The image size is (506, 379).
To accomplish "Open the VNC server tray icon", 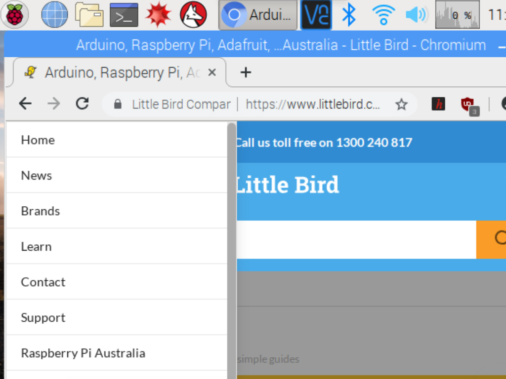I will 316,15.
